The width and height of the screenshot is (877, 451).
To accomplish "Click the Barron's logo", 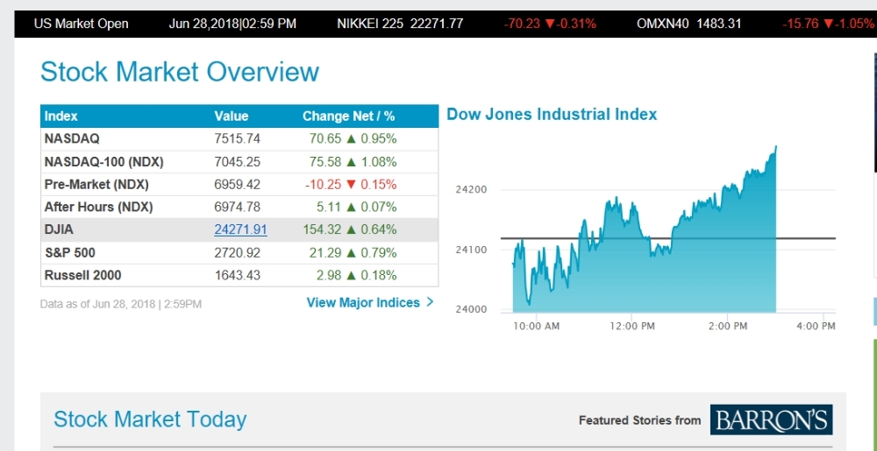I will [771, 420].
